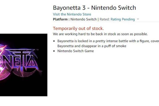Click the grey Rated label
The image size is (159, 106).
105,19
